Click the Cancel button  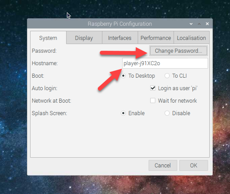coord(163,166)
